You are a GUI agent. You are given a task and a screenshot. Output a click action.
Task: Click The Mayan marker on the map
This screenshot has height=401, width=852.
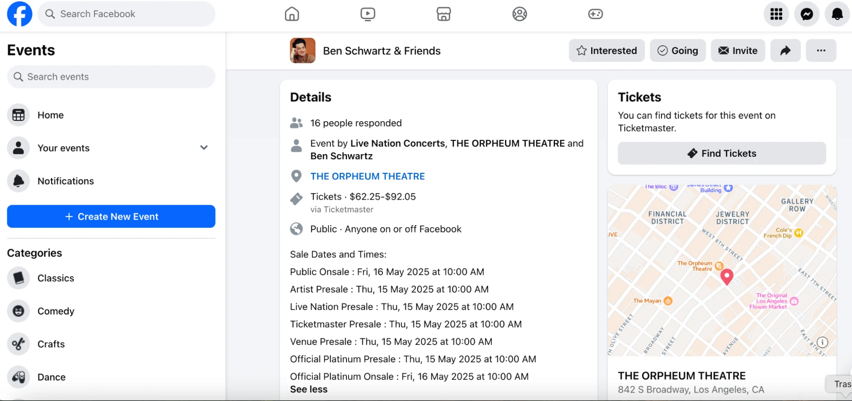coord(668,301)
